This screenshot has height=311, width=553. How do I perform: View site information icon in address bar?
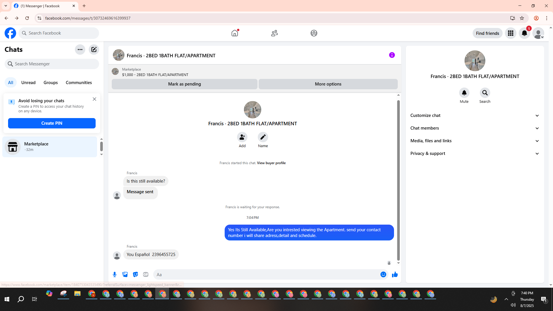coord(39,18)
